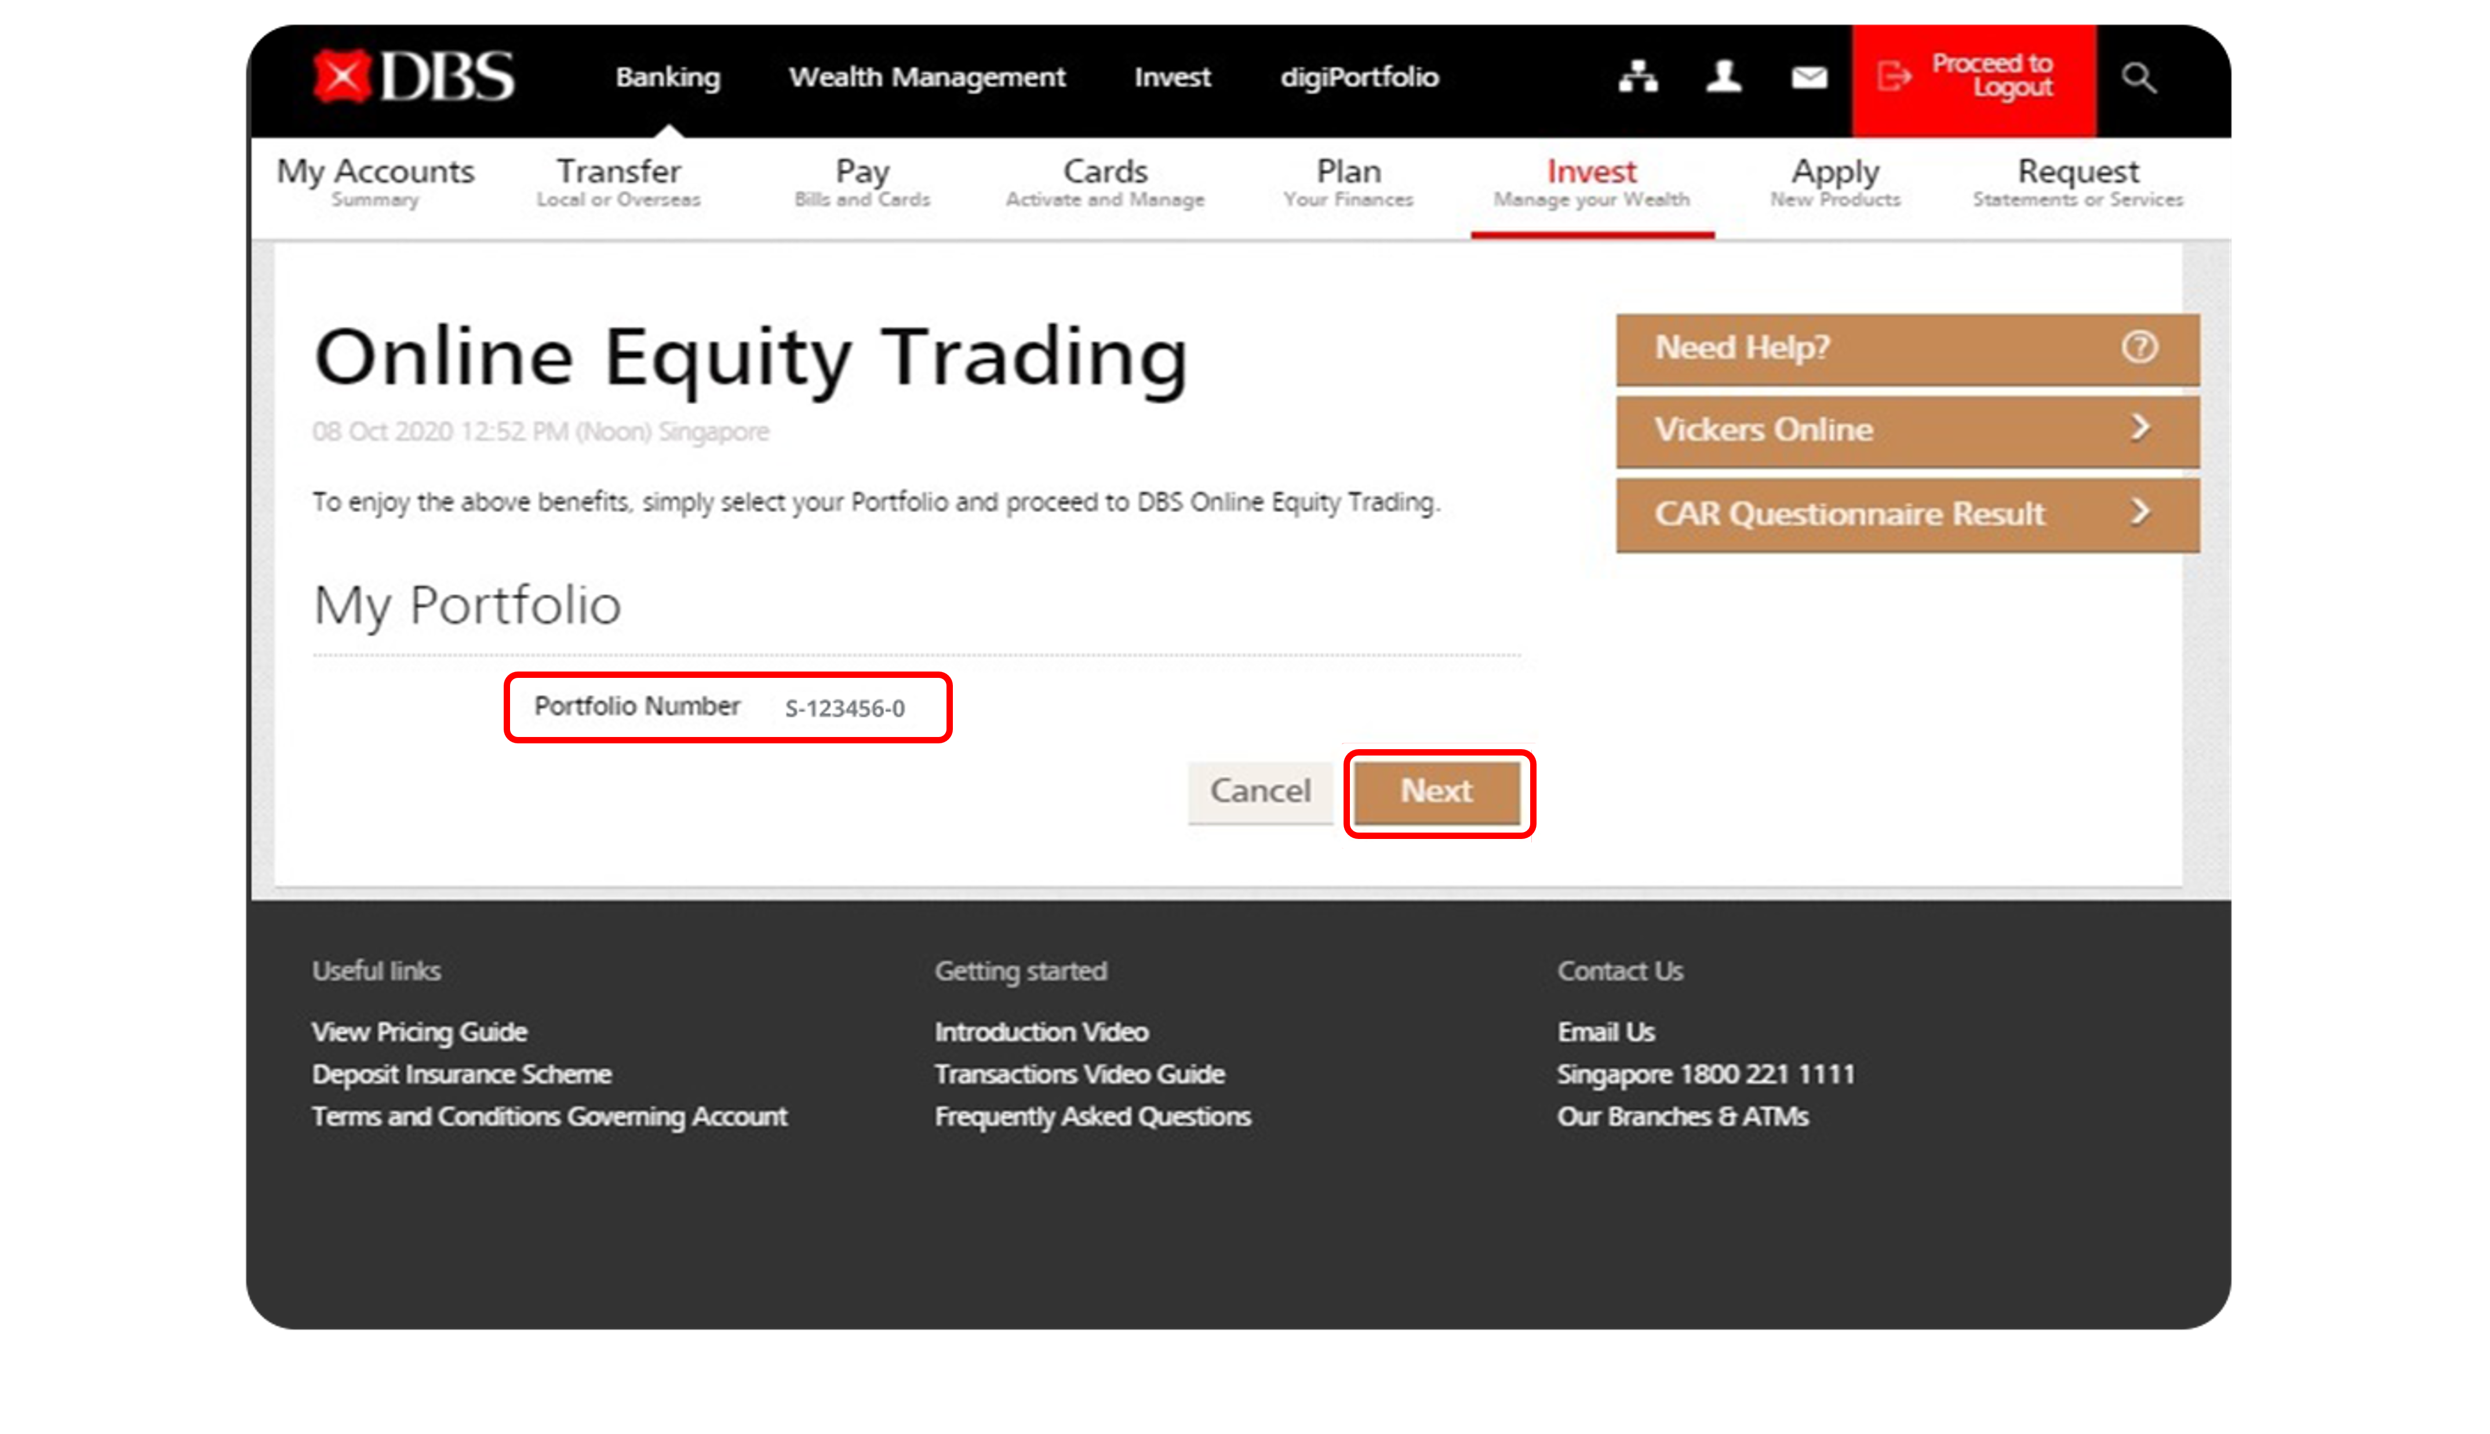Open the Email Us link
2490x1434 pixels.
1606,1031
